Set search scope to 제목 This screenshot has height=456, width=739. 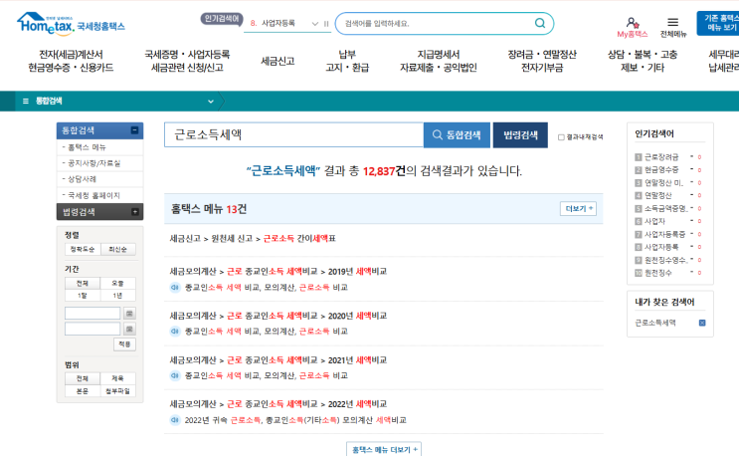point(117,378)
